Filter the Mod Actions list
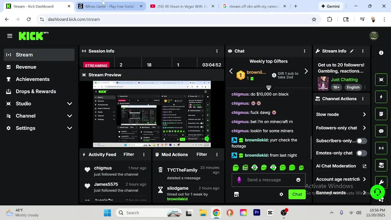Viewport: 391px width, 220px height. click(x=202, y=155)
